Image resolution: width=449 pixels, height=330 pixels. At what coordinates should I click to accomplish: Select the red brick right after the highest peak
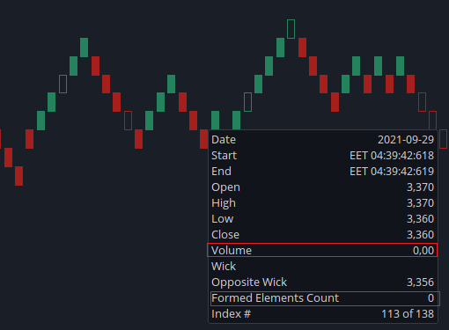(302, 48)
